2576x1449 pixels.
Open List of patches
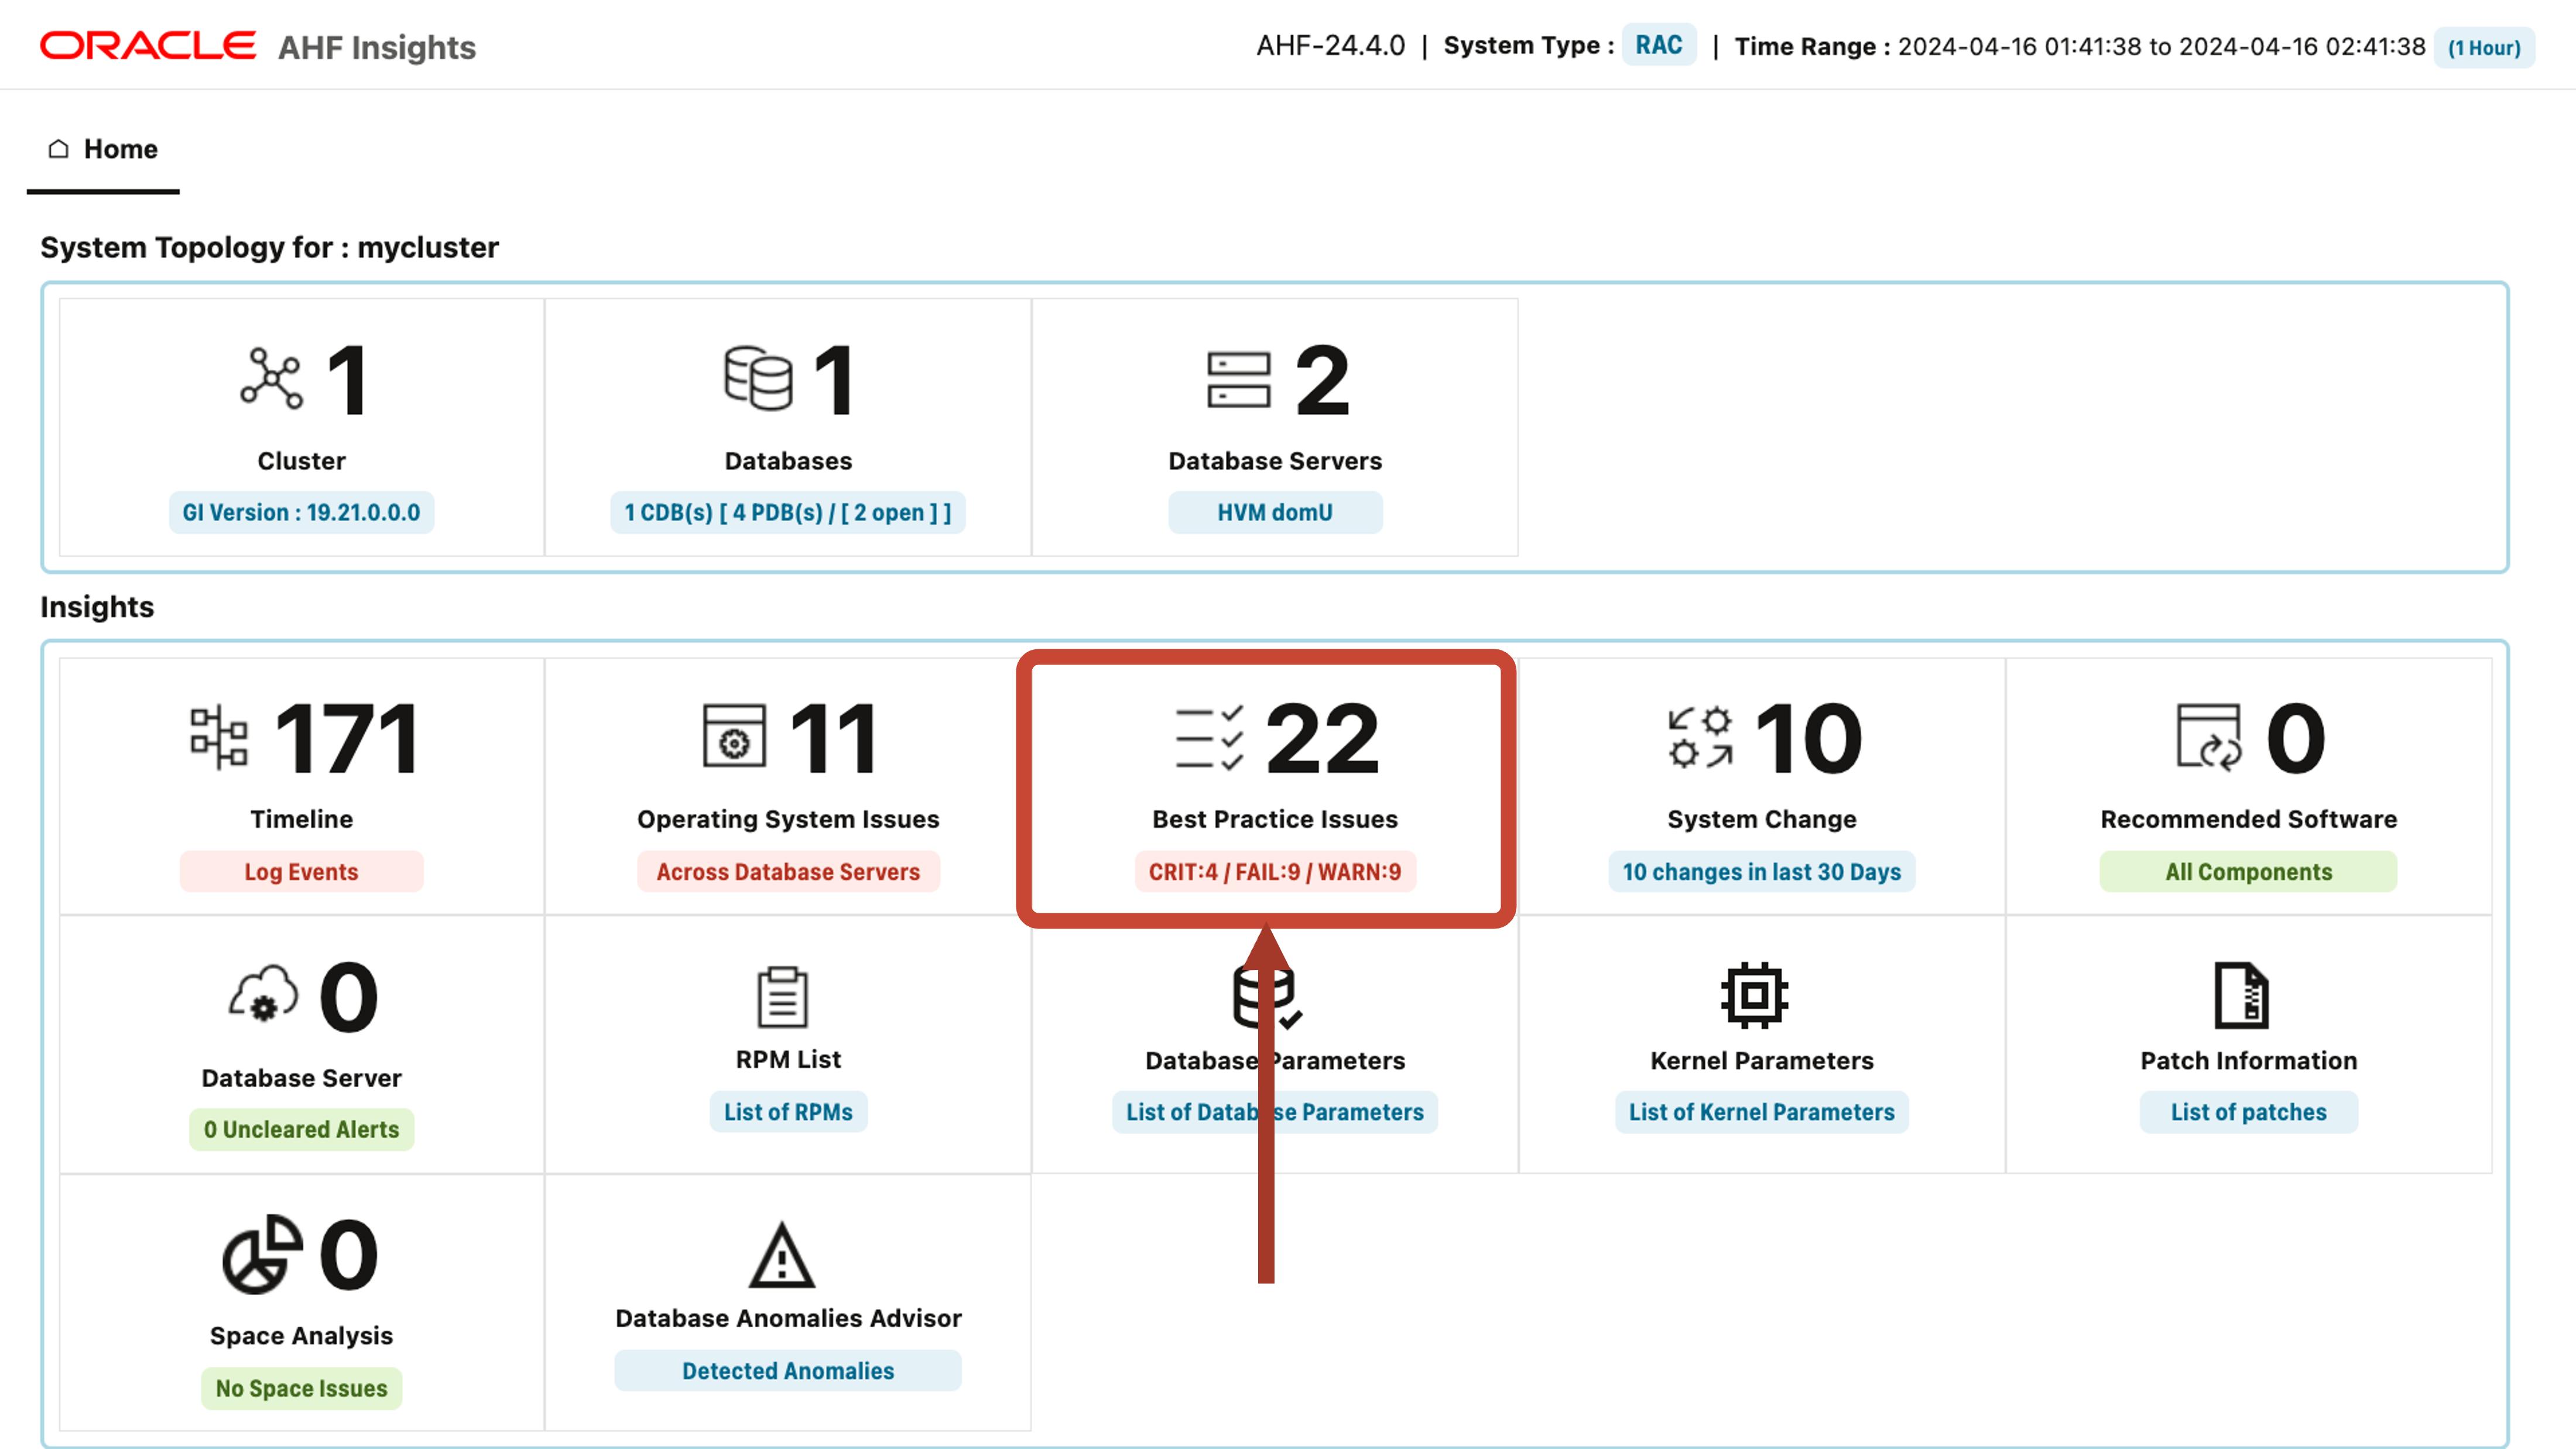tap(2247, 1112)
